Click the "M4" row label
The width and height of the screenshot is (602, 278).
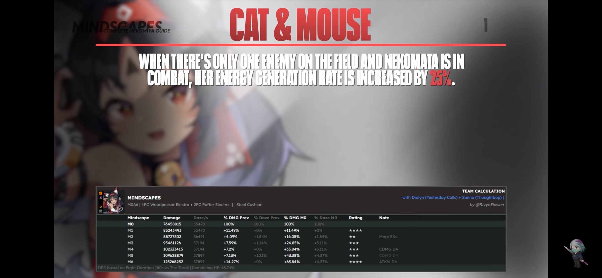pyautogui.click(x=130, y=249)
